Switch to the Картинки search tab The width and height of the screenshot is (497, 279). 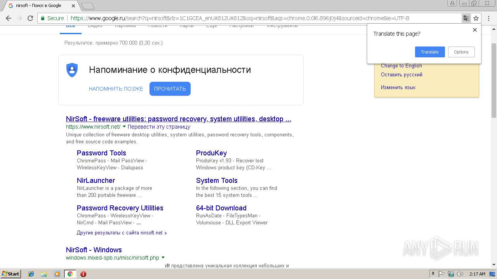pos(125,26)
